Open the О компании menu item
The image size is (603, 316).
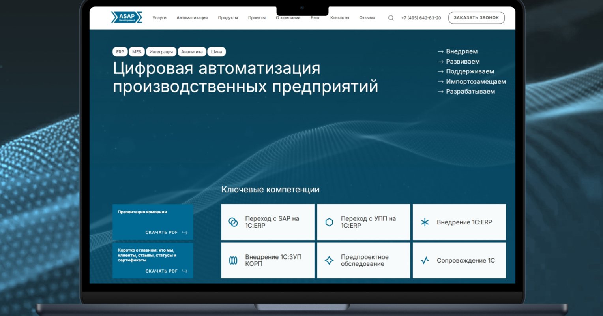pyautogui.click(x=288, y=18)
